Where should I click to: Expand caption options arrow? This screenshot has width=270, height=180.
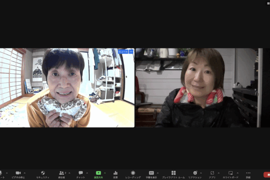coord(157,173)
